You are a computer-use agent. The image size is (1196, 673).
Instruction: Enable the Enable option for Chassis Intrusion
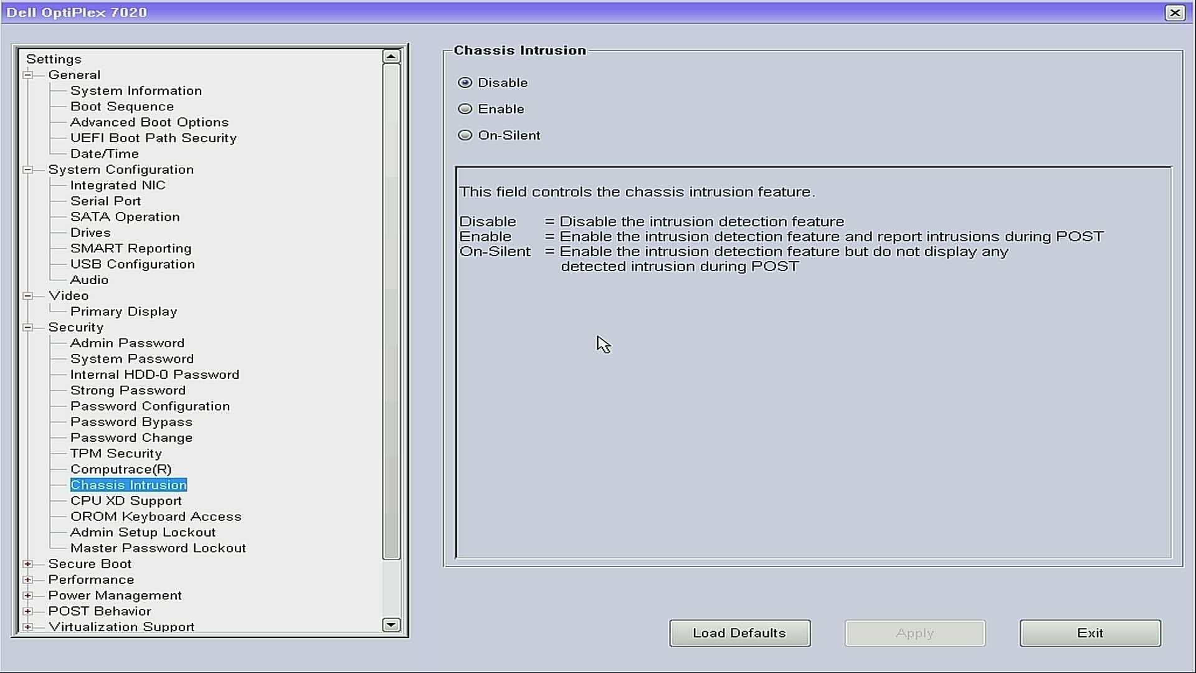pos(466,108)
